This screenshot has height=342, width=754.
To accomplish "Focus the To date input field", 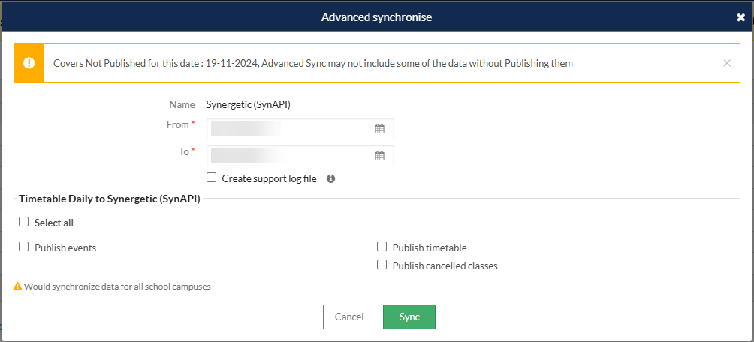I will click(300, 156).
